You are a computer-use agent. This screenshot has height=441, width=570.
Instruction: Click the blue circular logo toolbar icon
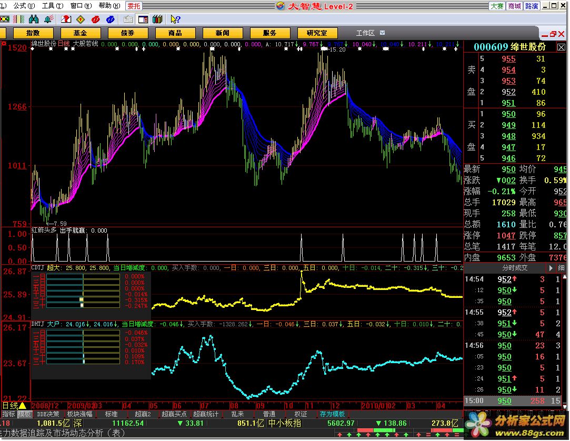click(110, 19)
